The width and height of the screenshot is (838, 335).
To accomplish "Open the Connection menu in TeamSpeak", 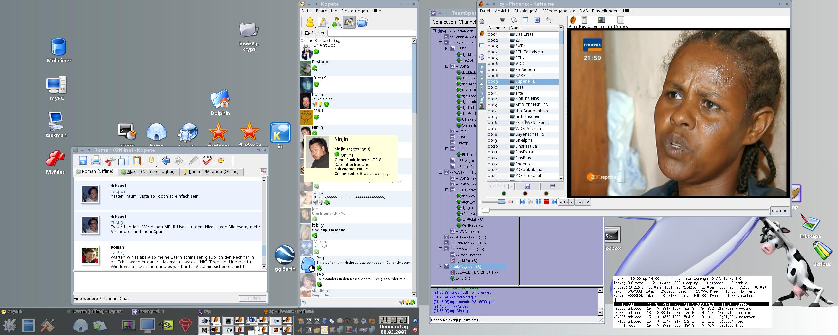I will coord(444,22).
